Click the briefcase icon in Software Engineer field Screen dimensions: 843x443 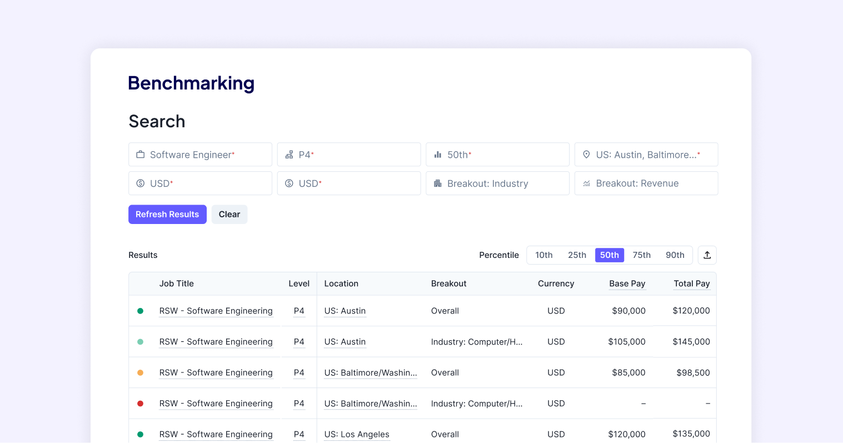pyautogui.click(x=141, y=155)
